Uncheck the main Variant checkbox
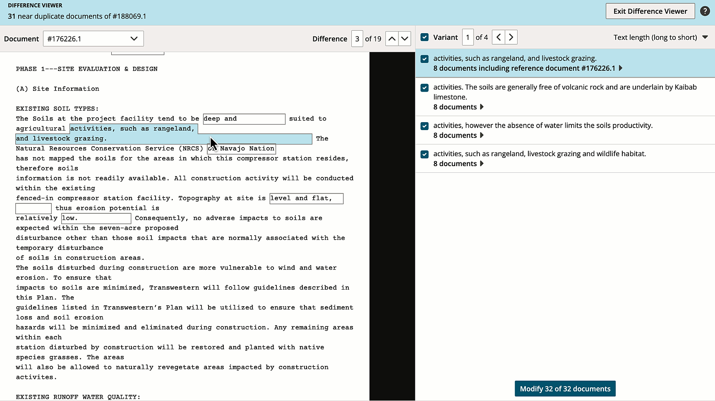This screenshot has height=401, width=715. click(425, 37)
